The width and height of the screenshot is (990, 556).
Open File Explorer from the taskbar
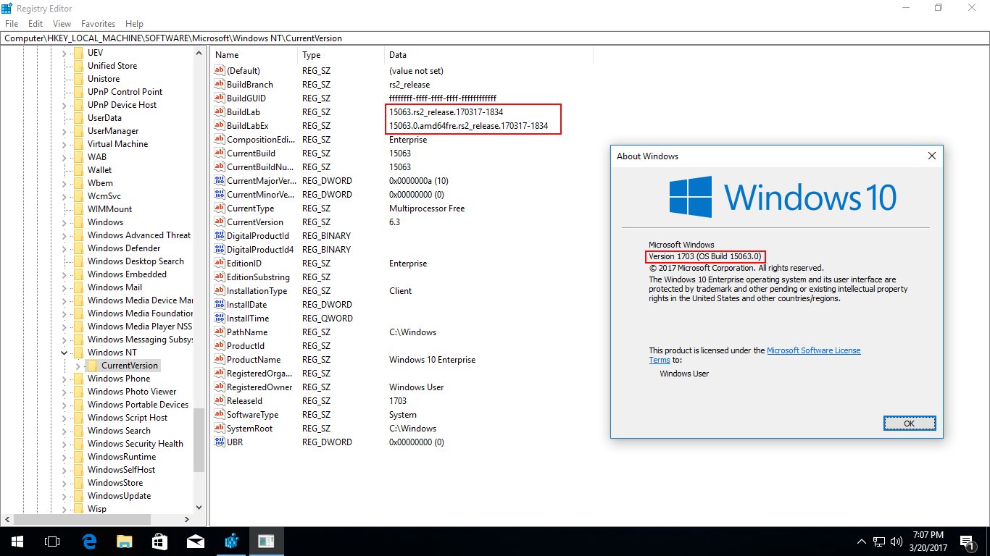[125, 541]
